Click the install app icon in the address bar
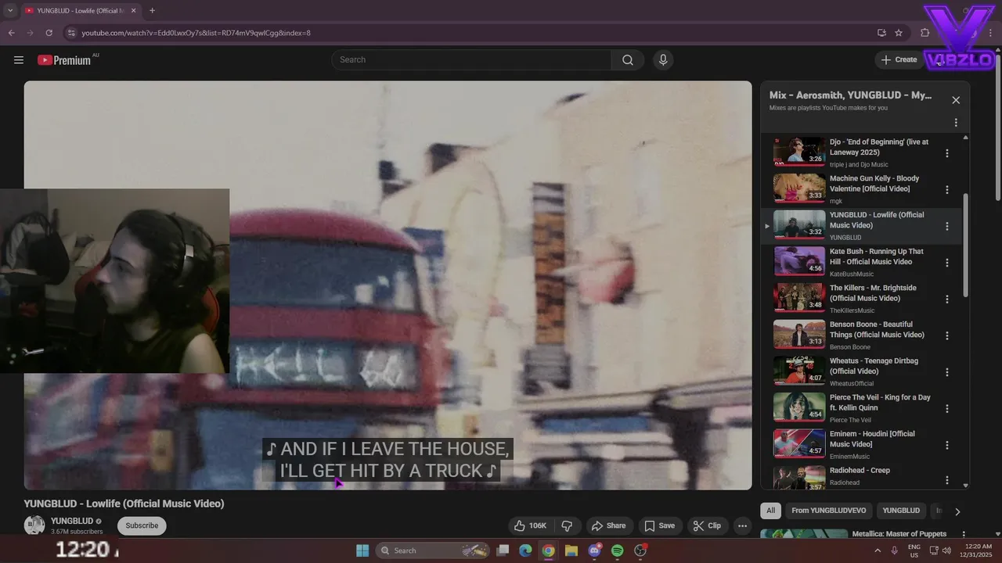1002x563 pixels. tap(881, 33)
